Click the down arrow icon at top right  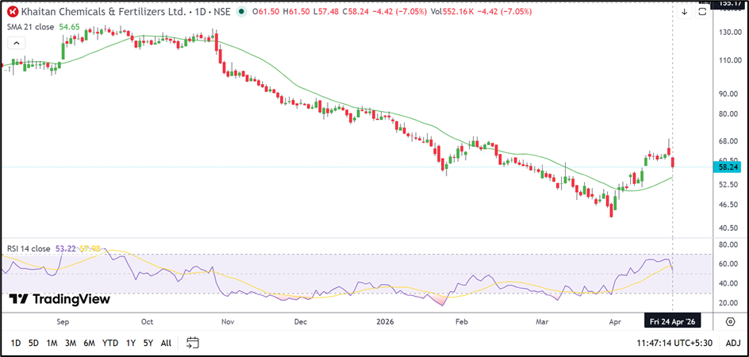tap(684, 12)
